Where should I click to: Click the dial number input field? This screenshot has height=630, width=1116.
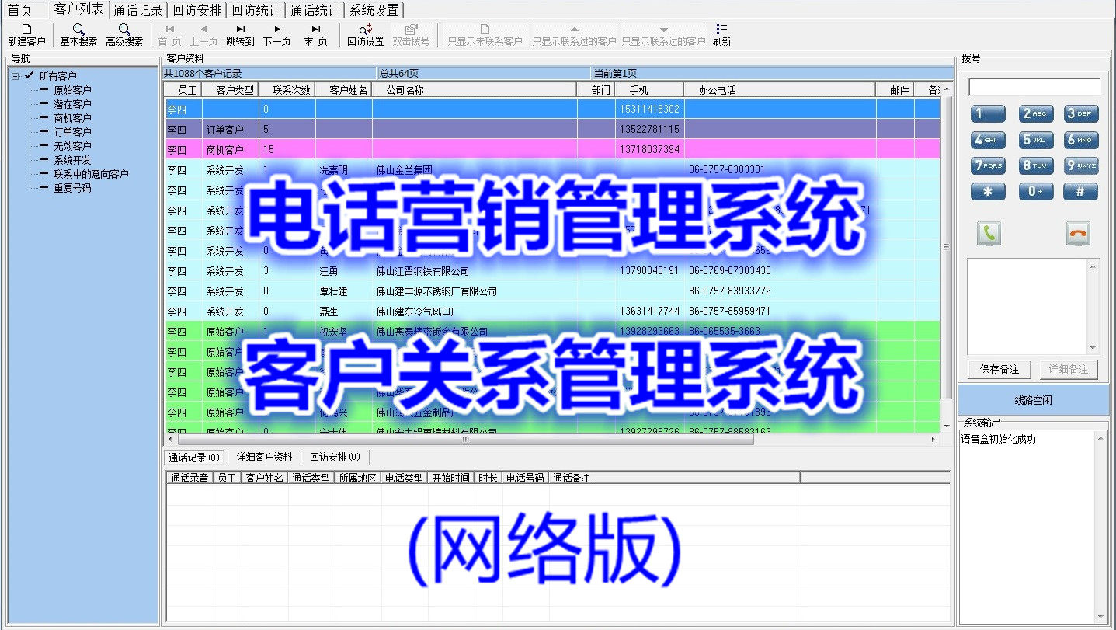coord(1034,87)
